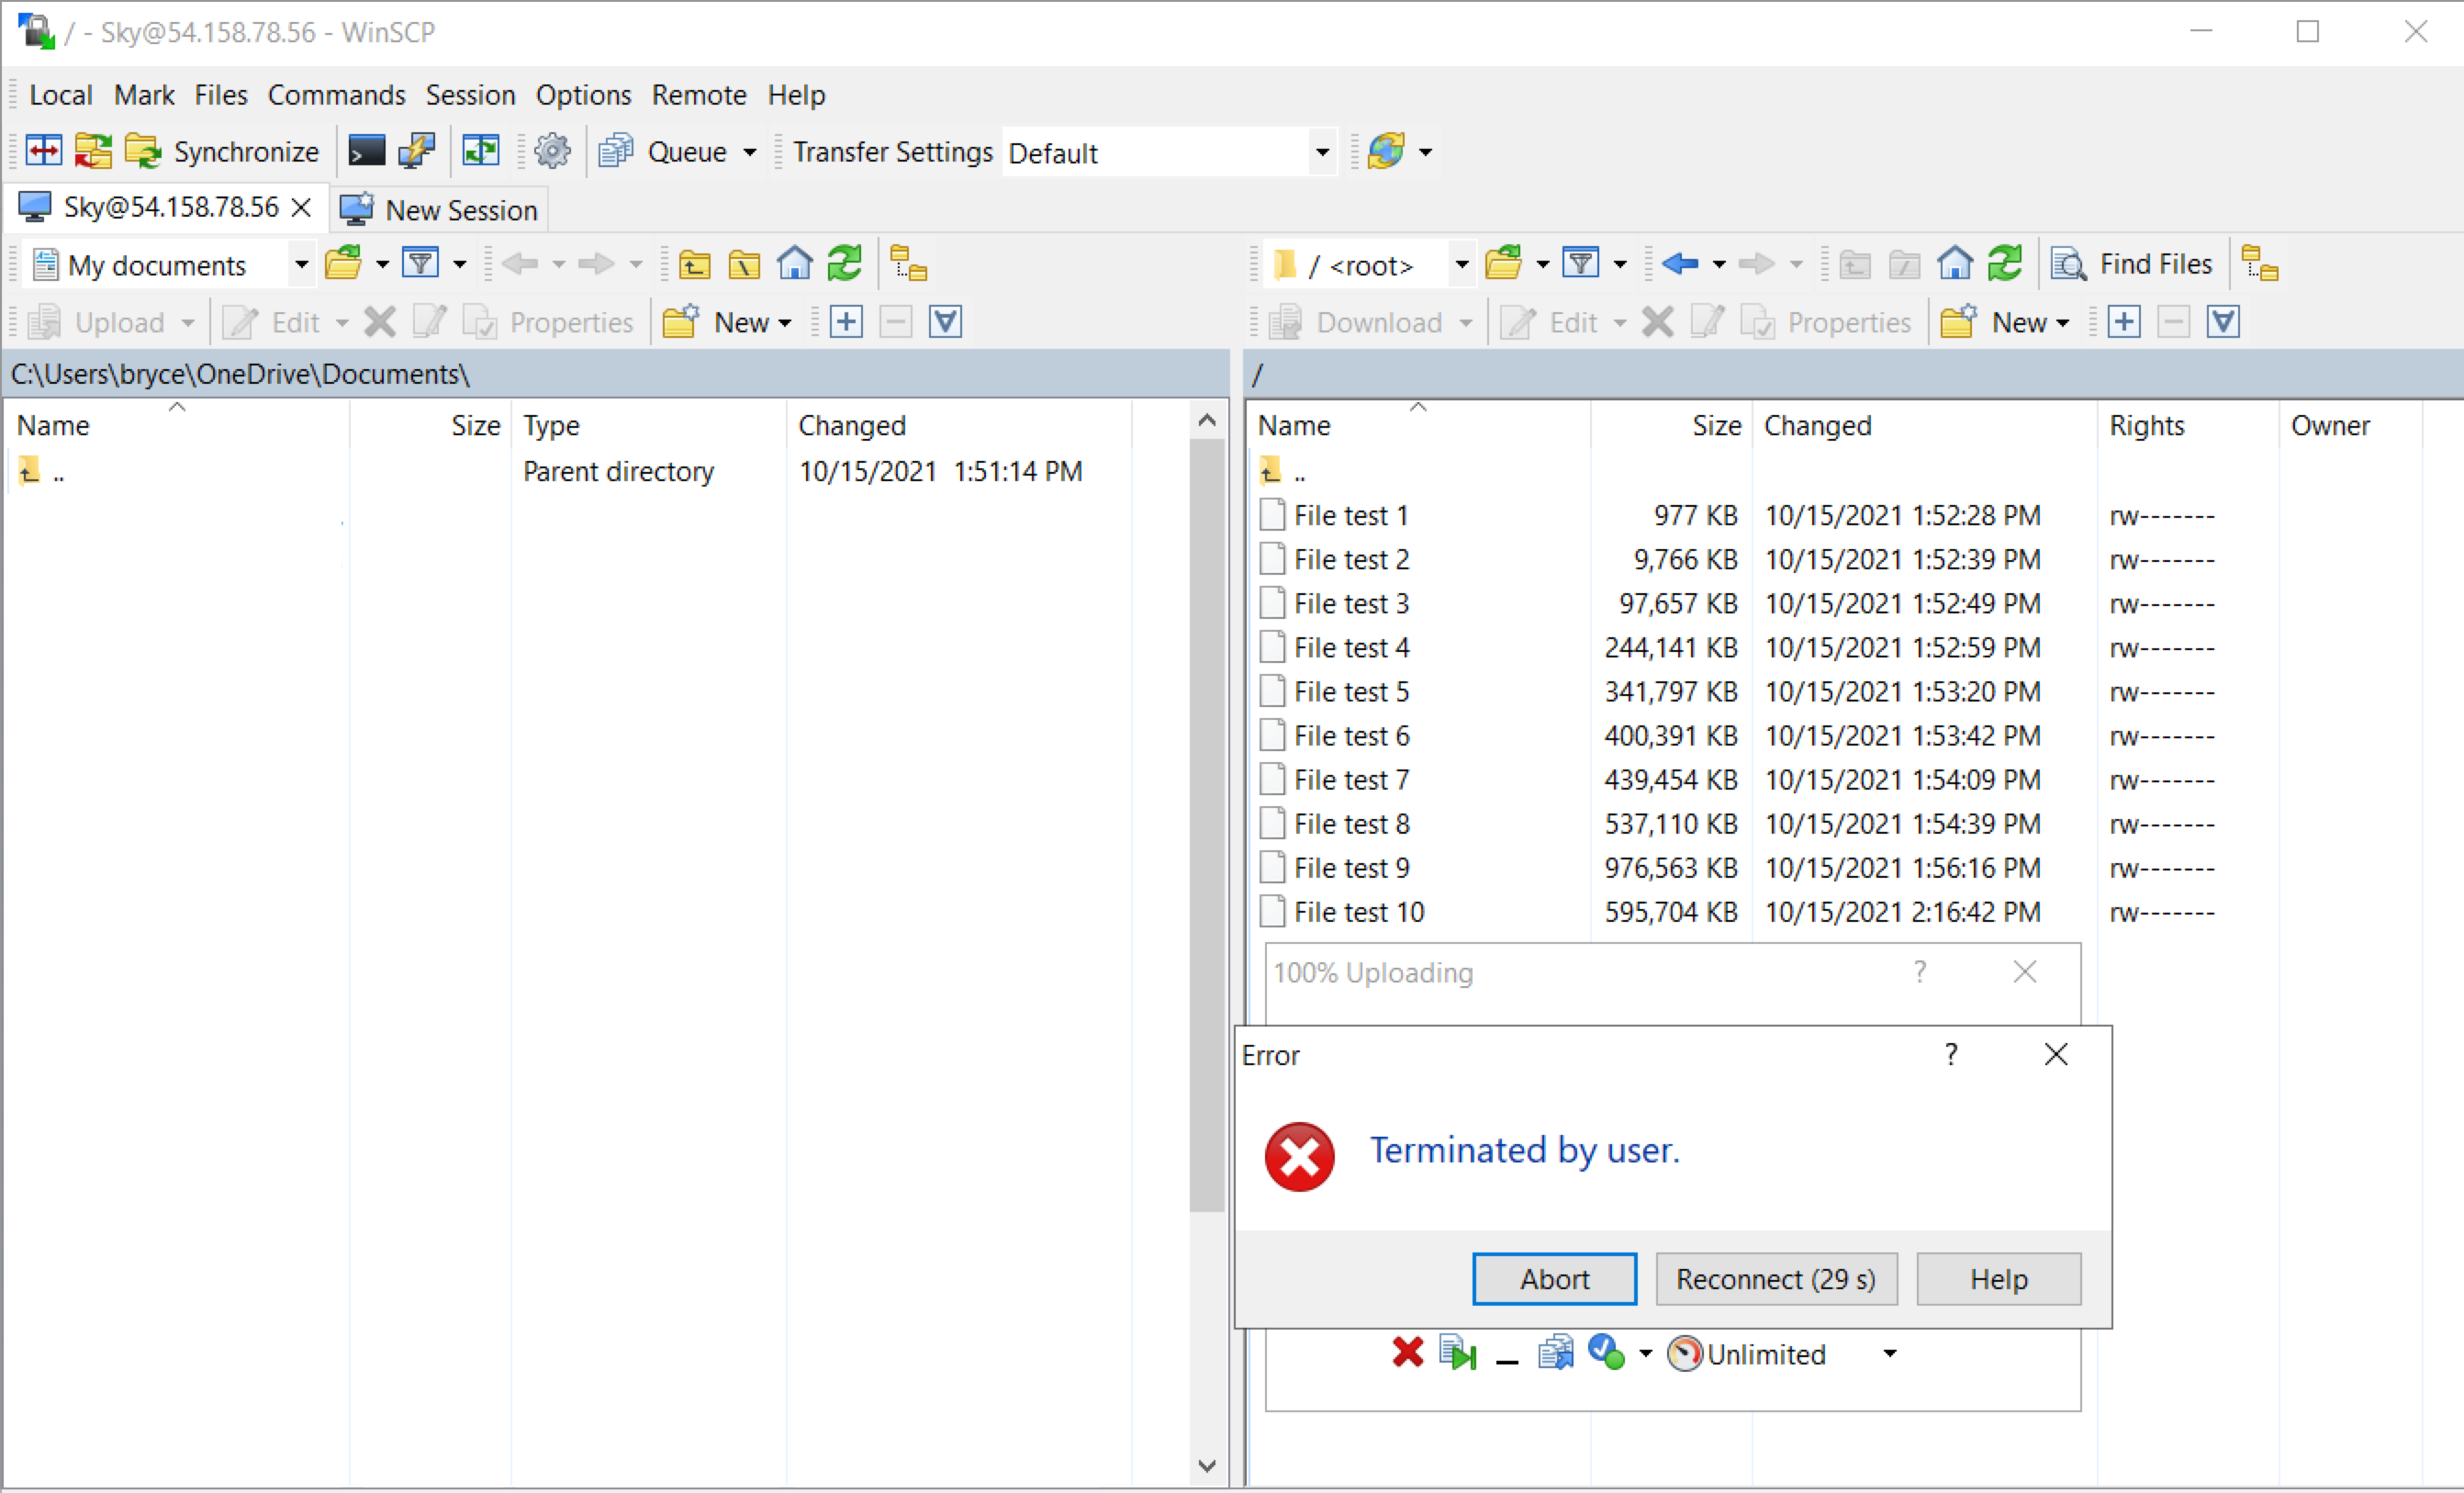Open the Options menu
Viewport: 2464px width, 1493px height.
tap(583, 95)
